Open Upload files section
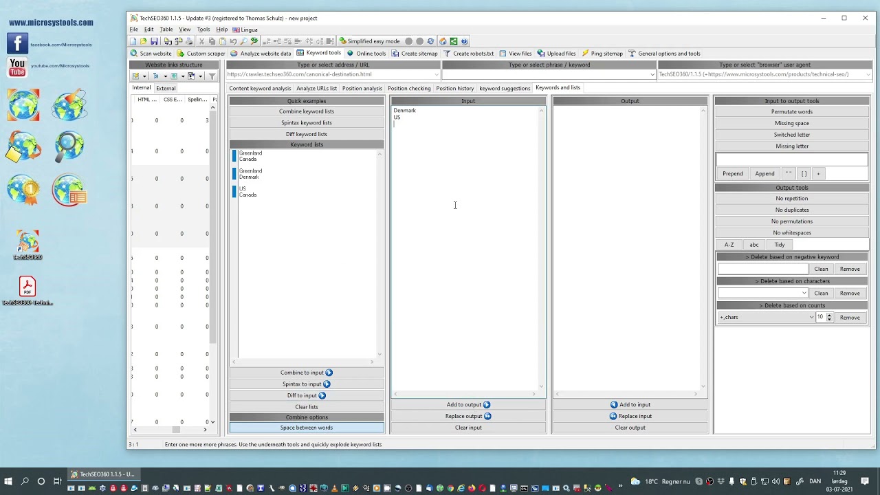 point(556,54)
